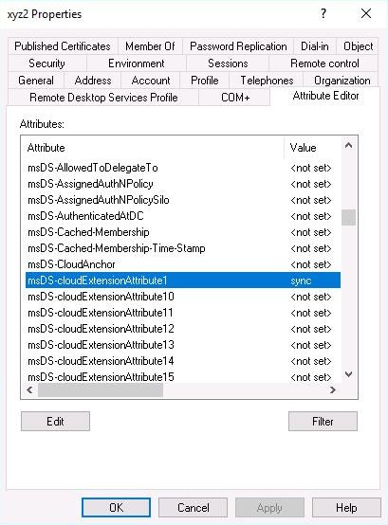Click the help question mark icon

pos(323,13)
